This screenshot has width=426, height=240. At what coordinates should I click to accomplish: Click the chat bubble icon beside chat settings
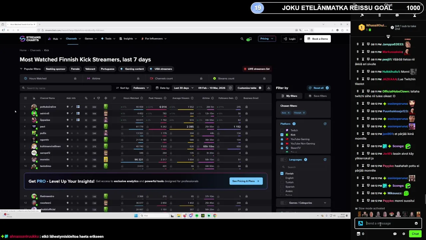(395, 234)
